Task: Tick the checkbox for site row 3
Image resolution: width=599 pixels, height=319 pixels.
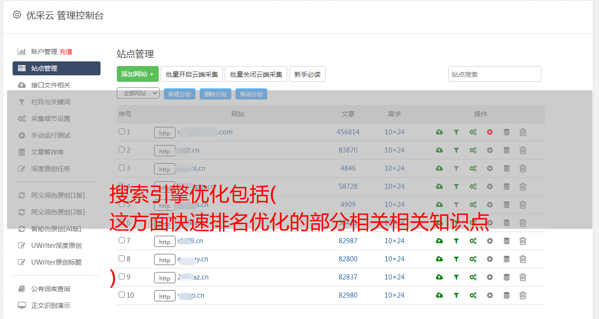Action: click(x=121, y=168)
